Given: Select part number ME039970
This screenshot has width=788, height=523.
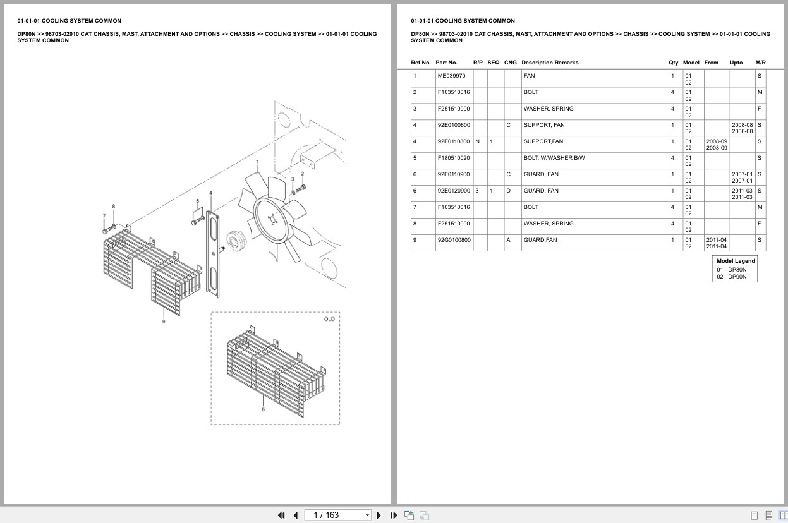Looking at the screenshot, I should pos(451,76).
